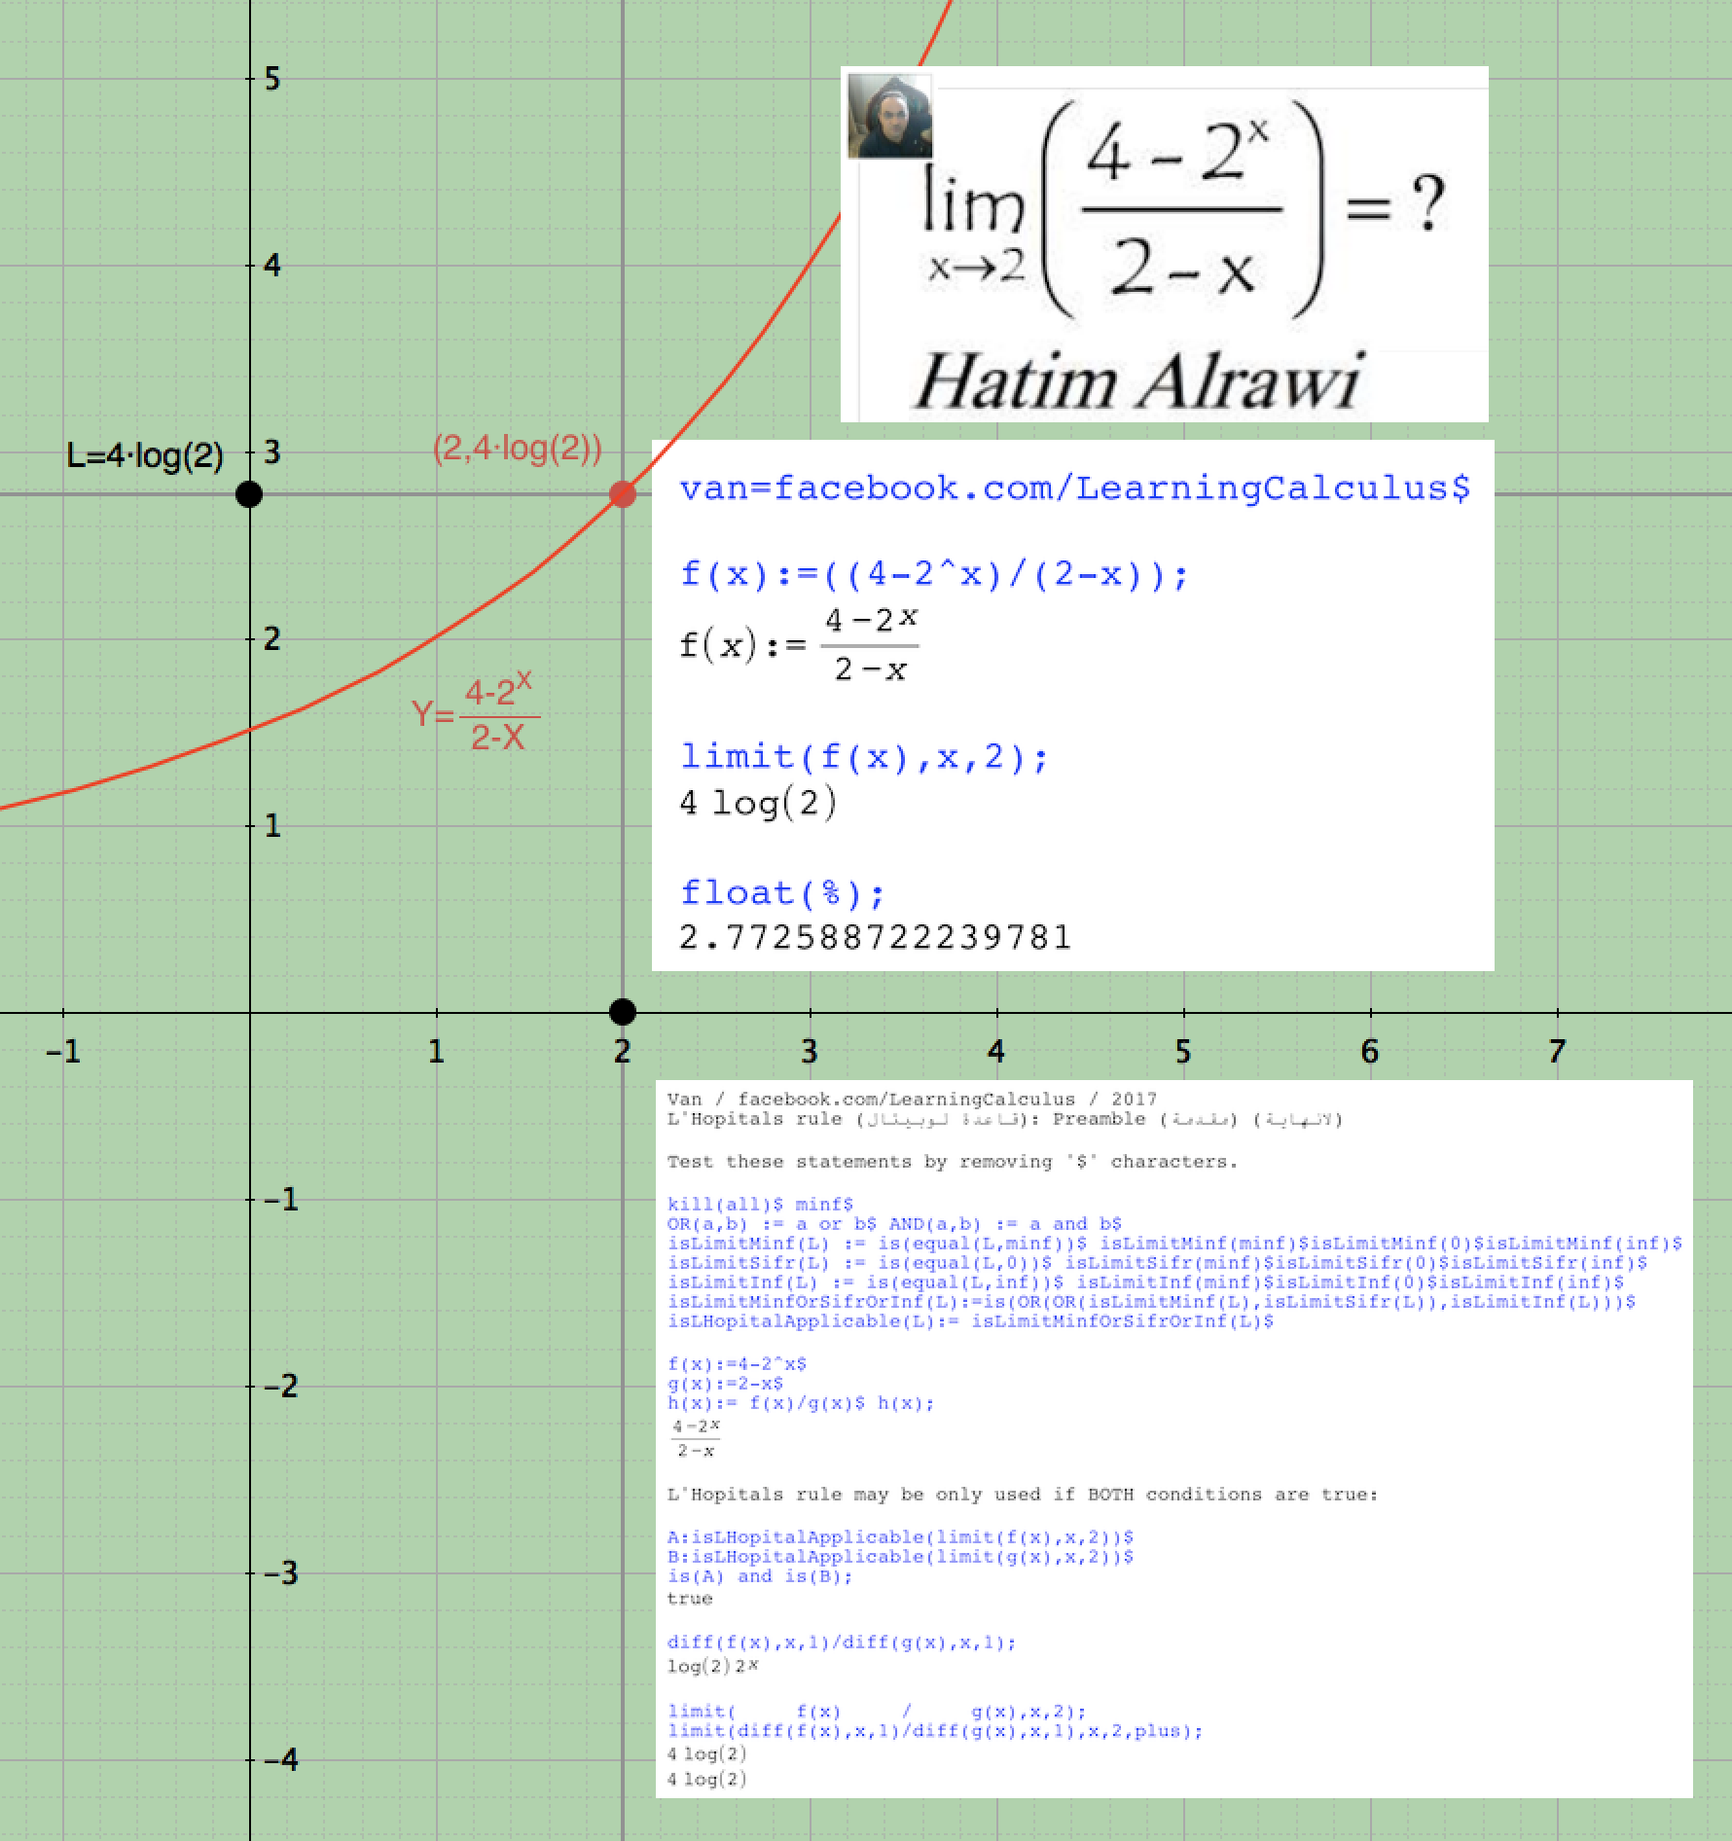The height and width of the screenshot is (1841, 1732).
Task: Click the f(x):=((4-2^x)/(2-x)); input line
Action: tap(934, 574)
